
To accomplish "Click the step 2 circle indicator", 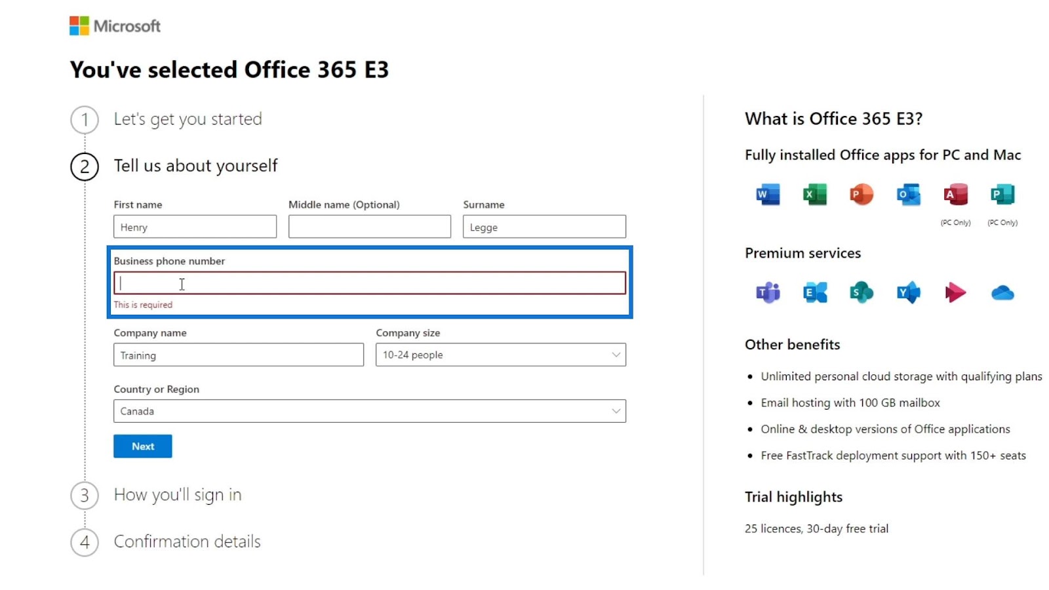I will point(85,167).
